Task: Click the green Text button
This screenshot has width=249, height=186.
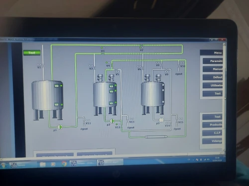Action: click(x=32, y=53)
